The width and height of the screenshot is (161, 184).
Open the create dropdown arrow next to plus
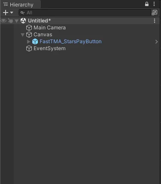(12, 13)
